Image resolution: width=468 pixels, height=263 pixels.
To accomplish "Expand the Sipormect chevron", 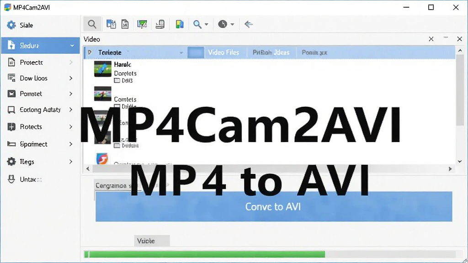I will 71,144.
